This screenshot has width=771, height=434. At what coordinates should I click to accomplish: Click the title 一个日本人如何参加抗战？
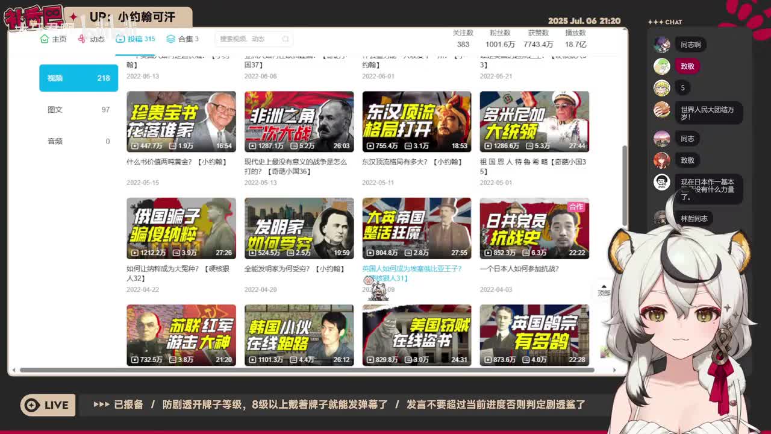pyautogui.click(x=519, y=269)
